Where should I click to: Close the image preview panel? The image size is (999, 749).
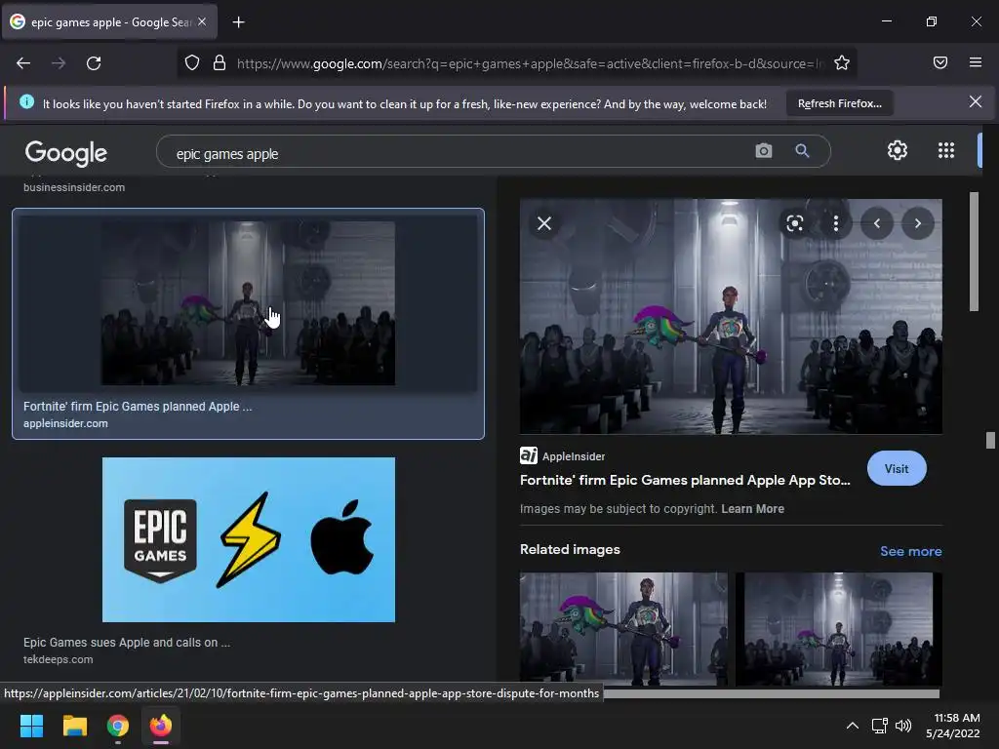point(544,223)
